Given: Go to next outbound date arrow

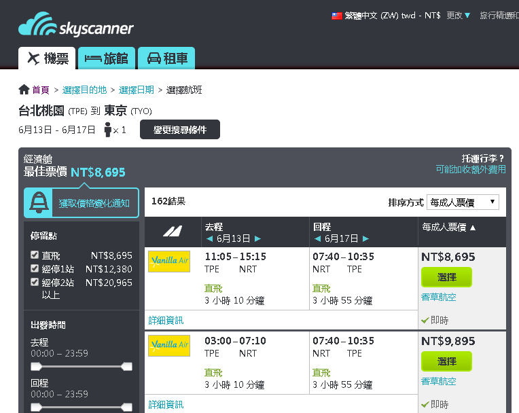Looking at the screenshot, I should [x=257, y=239].
